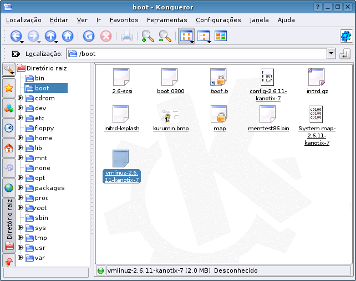Screen dimensions: 356x281
Task: Open the Back button history dropdown arrow
Action: click(22, 42)
